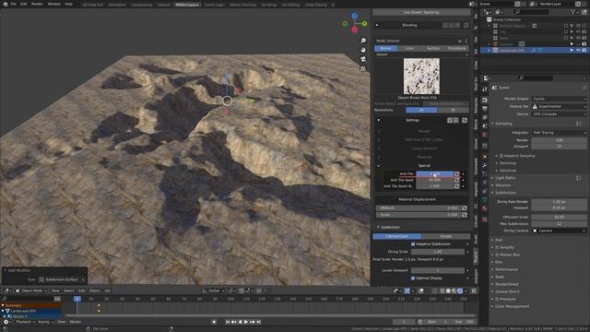Expand the Light Paths panel
Screen dimensions: 590x332
pos(493,178)
